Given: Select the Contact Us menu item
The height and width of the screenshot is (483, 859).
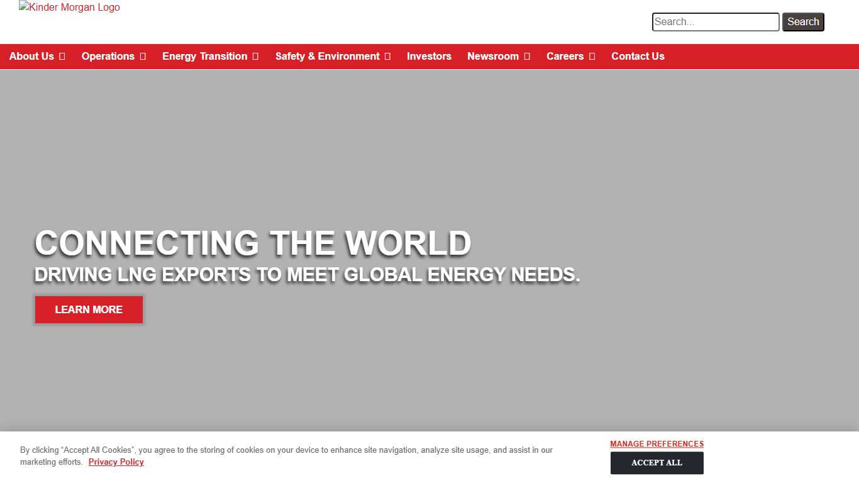Looking at the screenshot, I should [x=638, y=56].
